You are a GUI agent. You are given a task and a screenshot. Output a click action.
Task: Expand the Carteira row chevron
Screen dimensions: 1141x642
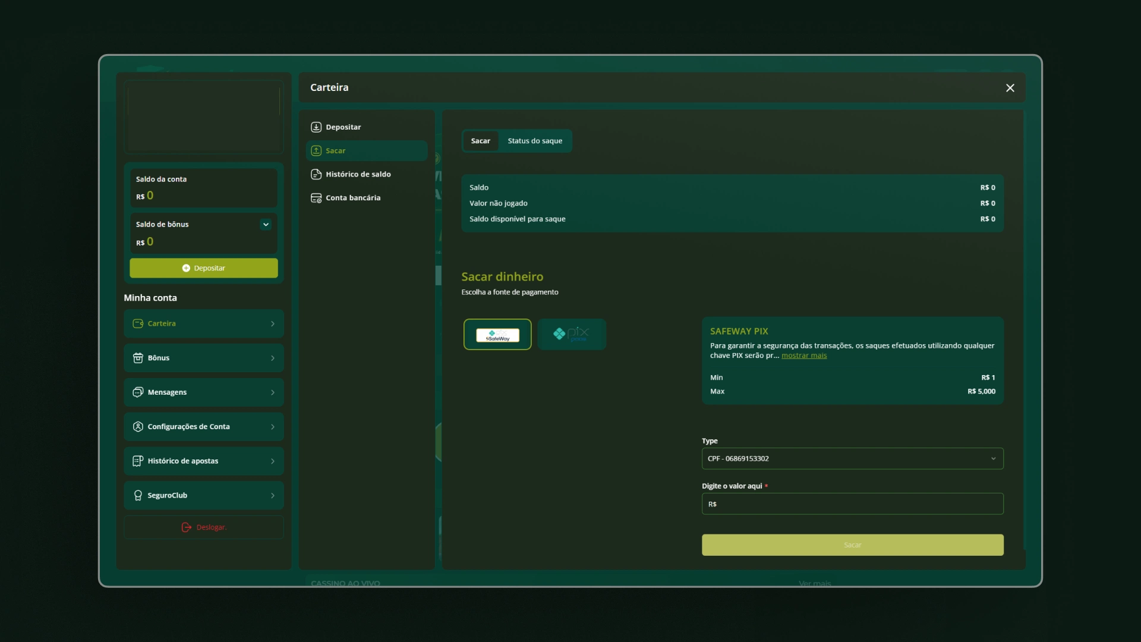coord(273,324)
